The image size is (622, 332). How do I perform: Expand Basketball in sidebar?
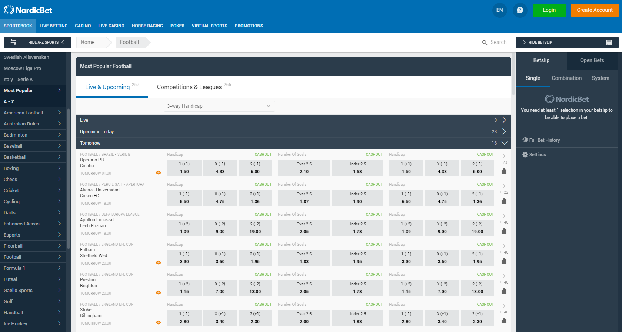[33, 157]
